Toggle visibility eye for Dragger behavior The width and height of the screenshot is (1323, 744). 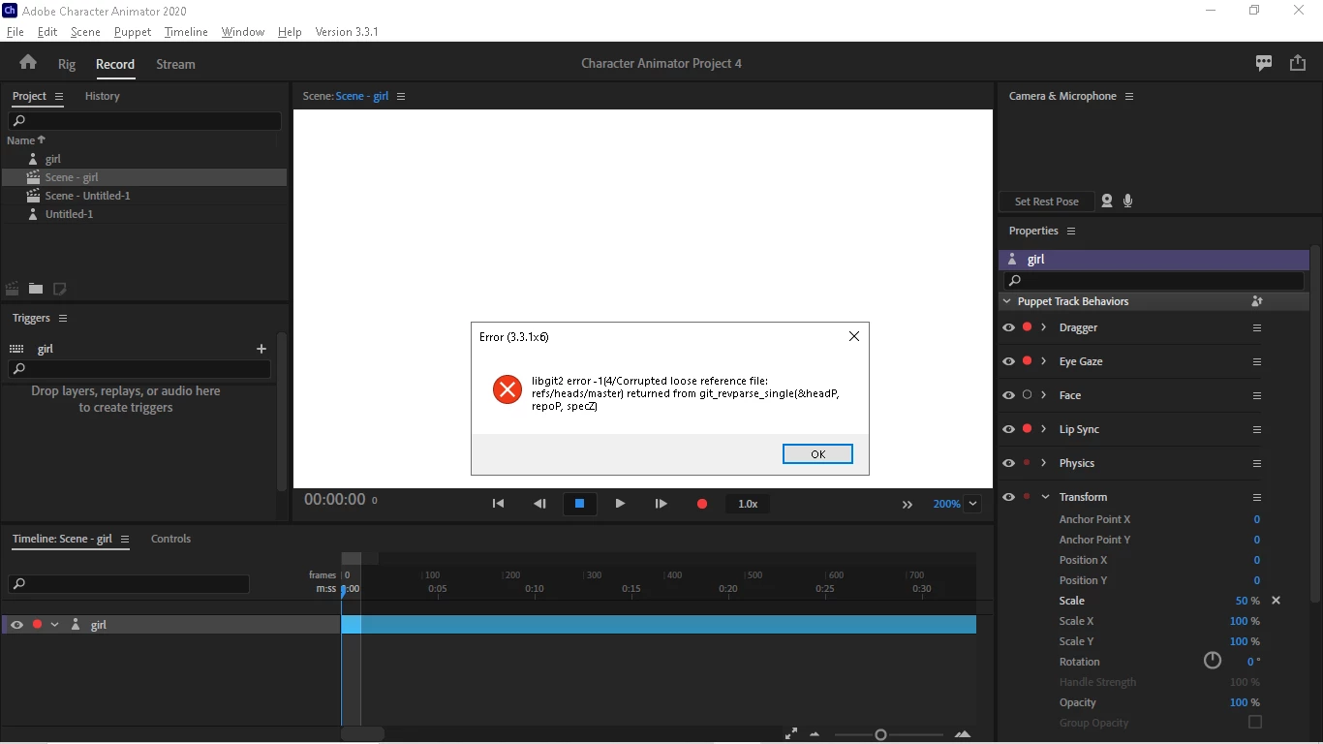point(1008,327)
